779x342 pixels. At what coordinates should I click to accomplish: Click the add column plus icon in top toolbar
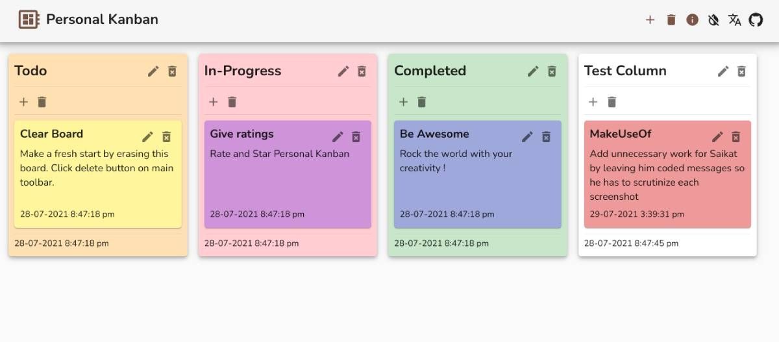[650, 19]
